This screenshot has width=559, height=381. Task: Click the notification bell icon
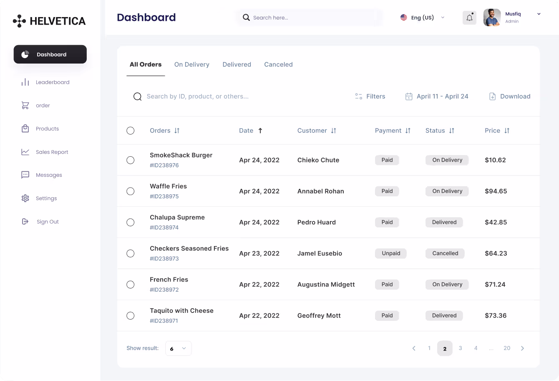pos(469,18)
